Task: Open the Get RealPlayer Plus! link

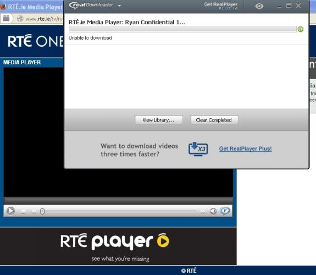Action: click(x=245, y=148)
